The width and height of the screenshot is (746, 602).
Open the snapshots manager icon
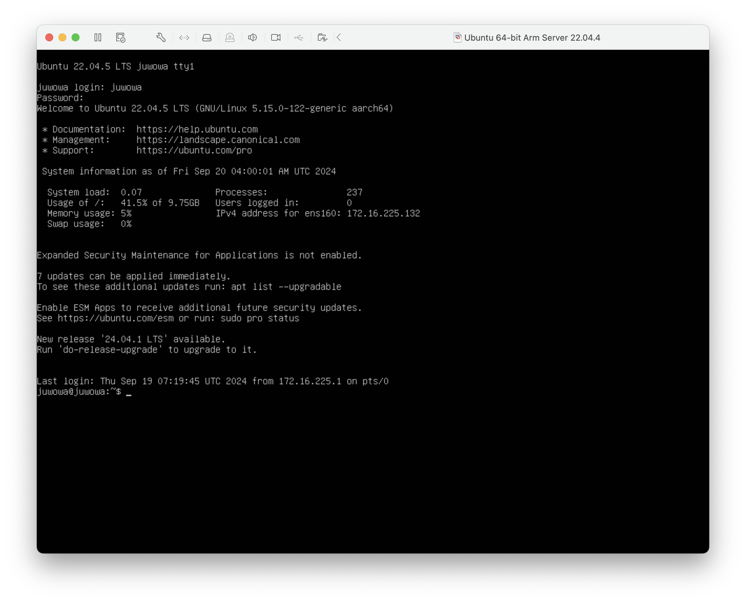(x=121, y=37)
